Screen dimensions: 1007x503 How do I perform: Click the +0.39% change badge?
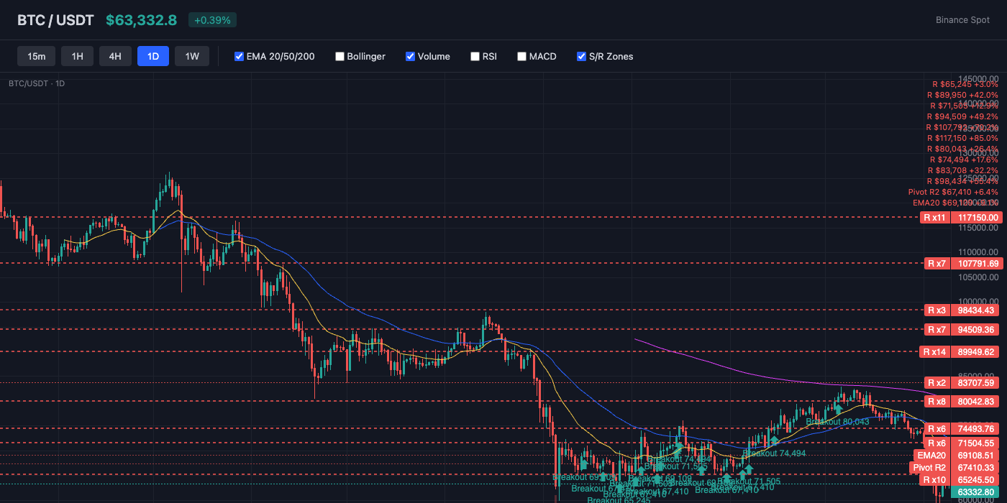click(x=212, y=20)
